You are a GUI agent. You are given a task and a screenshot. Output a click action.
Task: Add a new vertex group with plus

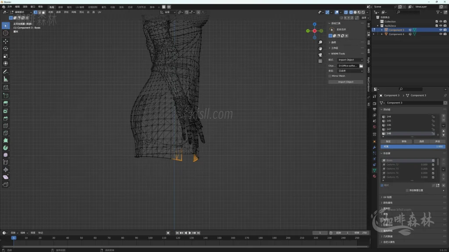tap(444, 116)
